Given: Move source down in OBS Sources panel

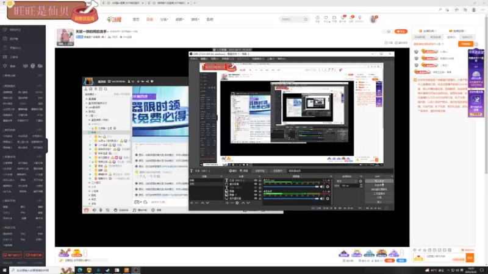Looking at the screenshot, I should coord(248,203).
